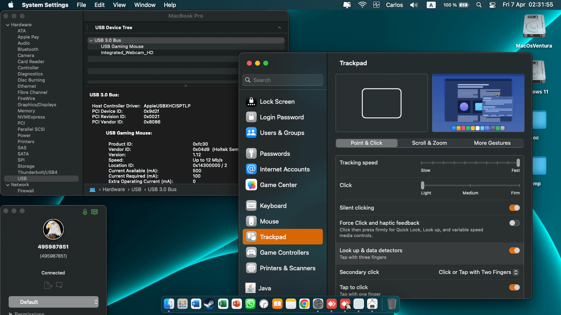
Task: Open Trash in the Dock
Action: 392,304
